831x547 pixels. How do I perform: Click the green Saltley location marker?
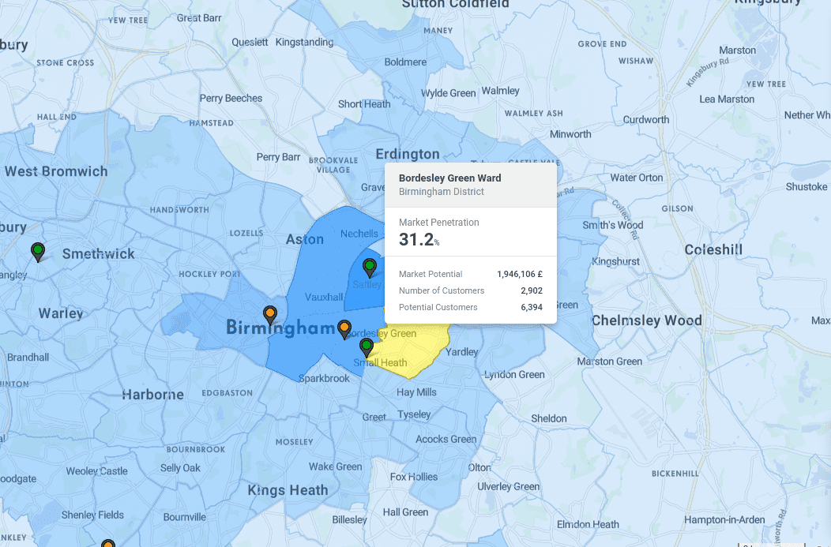pos(369,264)
